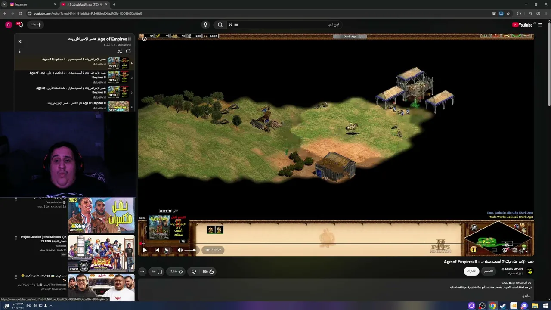This screenshot has width=551, height=310.
Task: Click the browser address bar URL
Action: [88, 13]
